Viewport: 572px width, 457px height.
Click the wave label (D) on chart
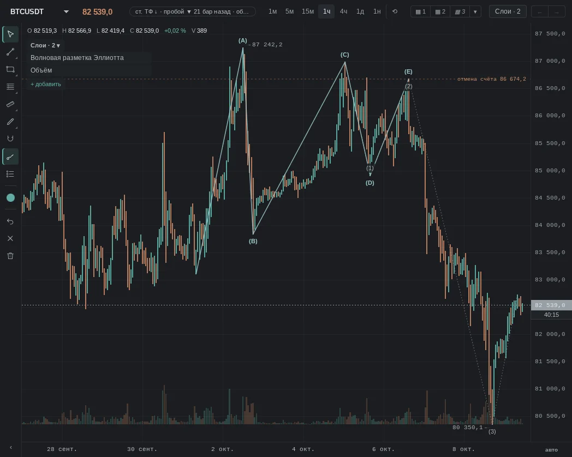tap(370, 183)
